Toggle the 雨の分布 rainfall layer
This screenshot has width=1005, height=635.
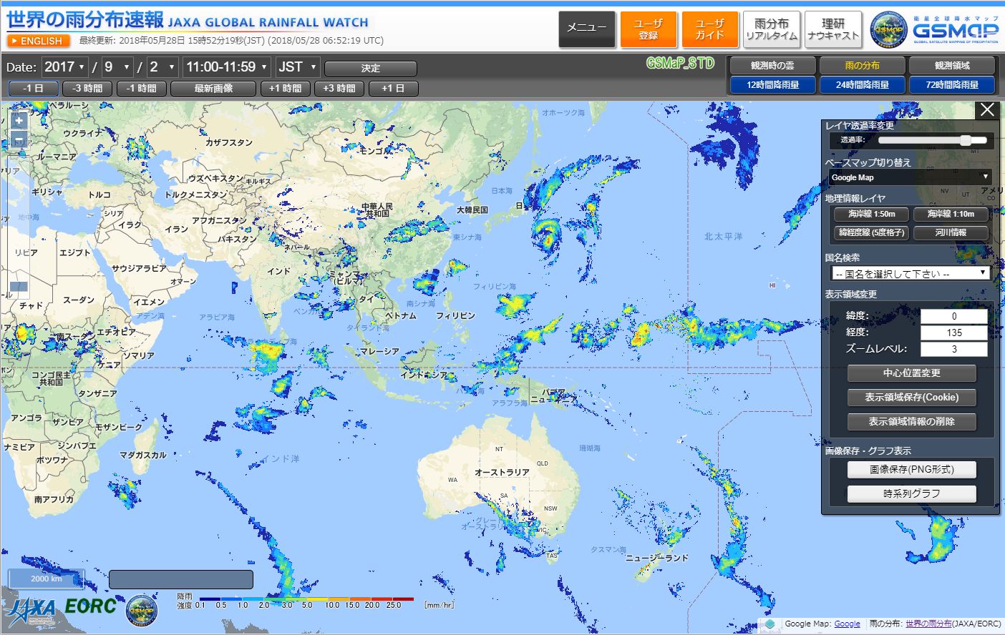(862, 66)
